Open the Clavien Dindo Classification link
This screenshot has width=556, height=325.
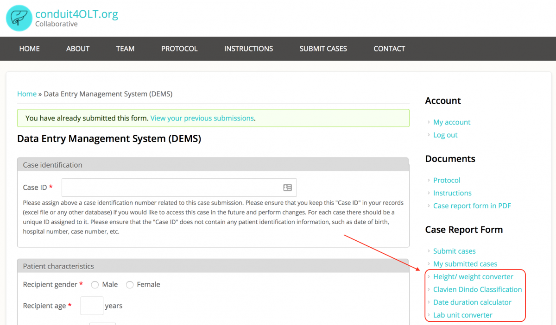[477, 290]
